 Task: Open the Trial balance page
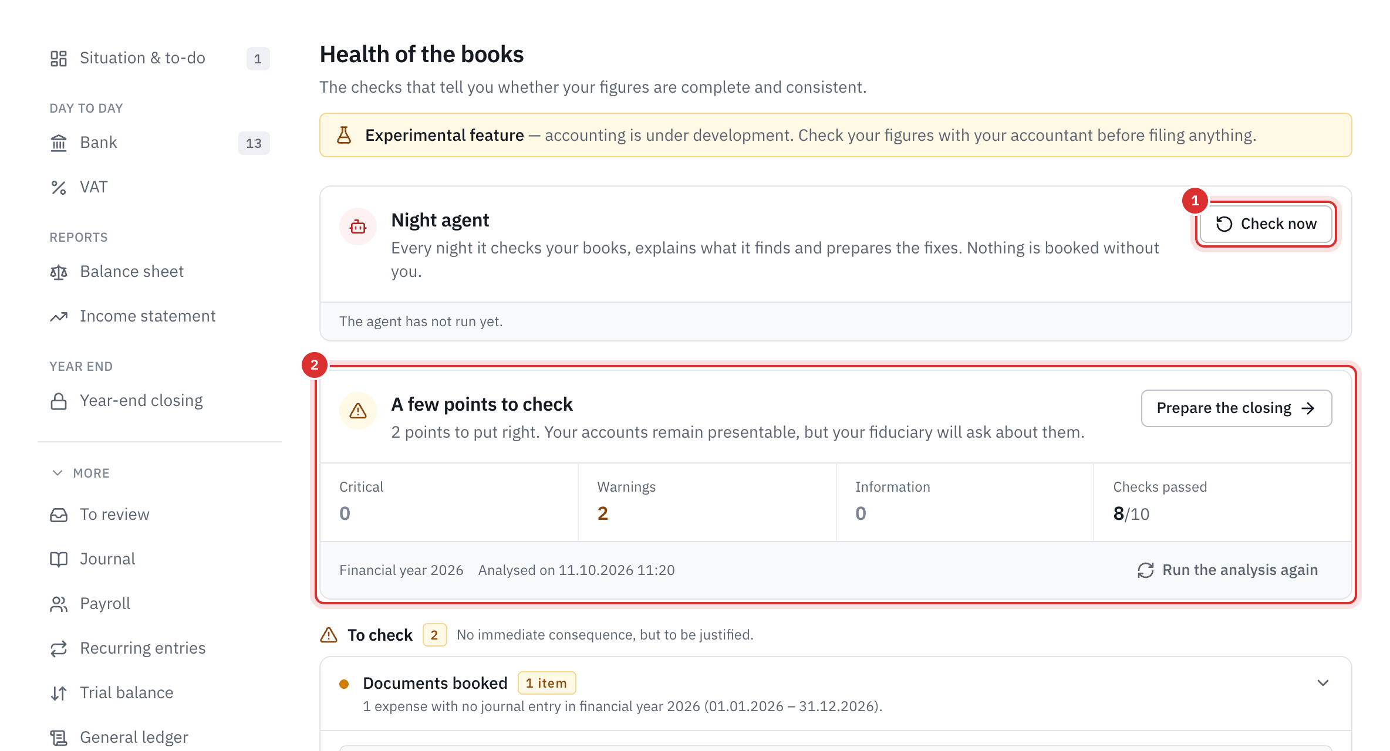tap(160, 693)
